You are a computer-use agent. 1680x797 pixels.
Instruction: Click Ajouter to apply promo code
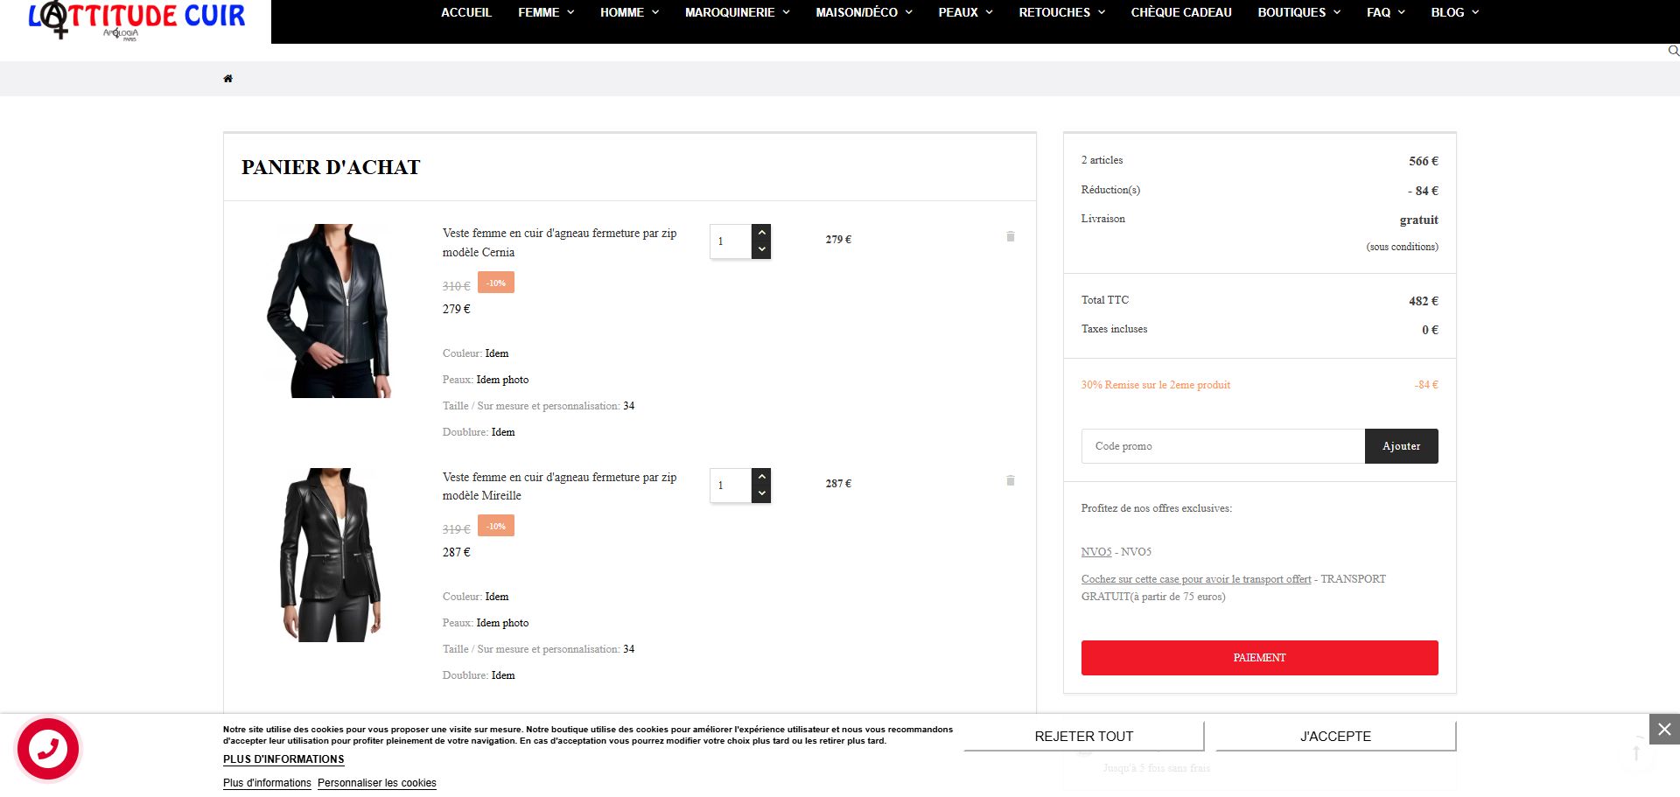[x=1401, y=446]
